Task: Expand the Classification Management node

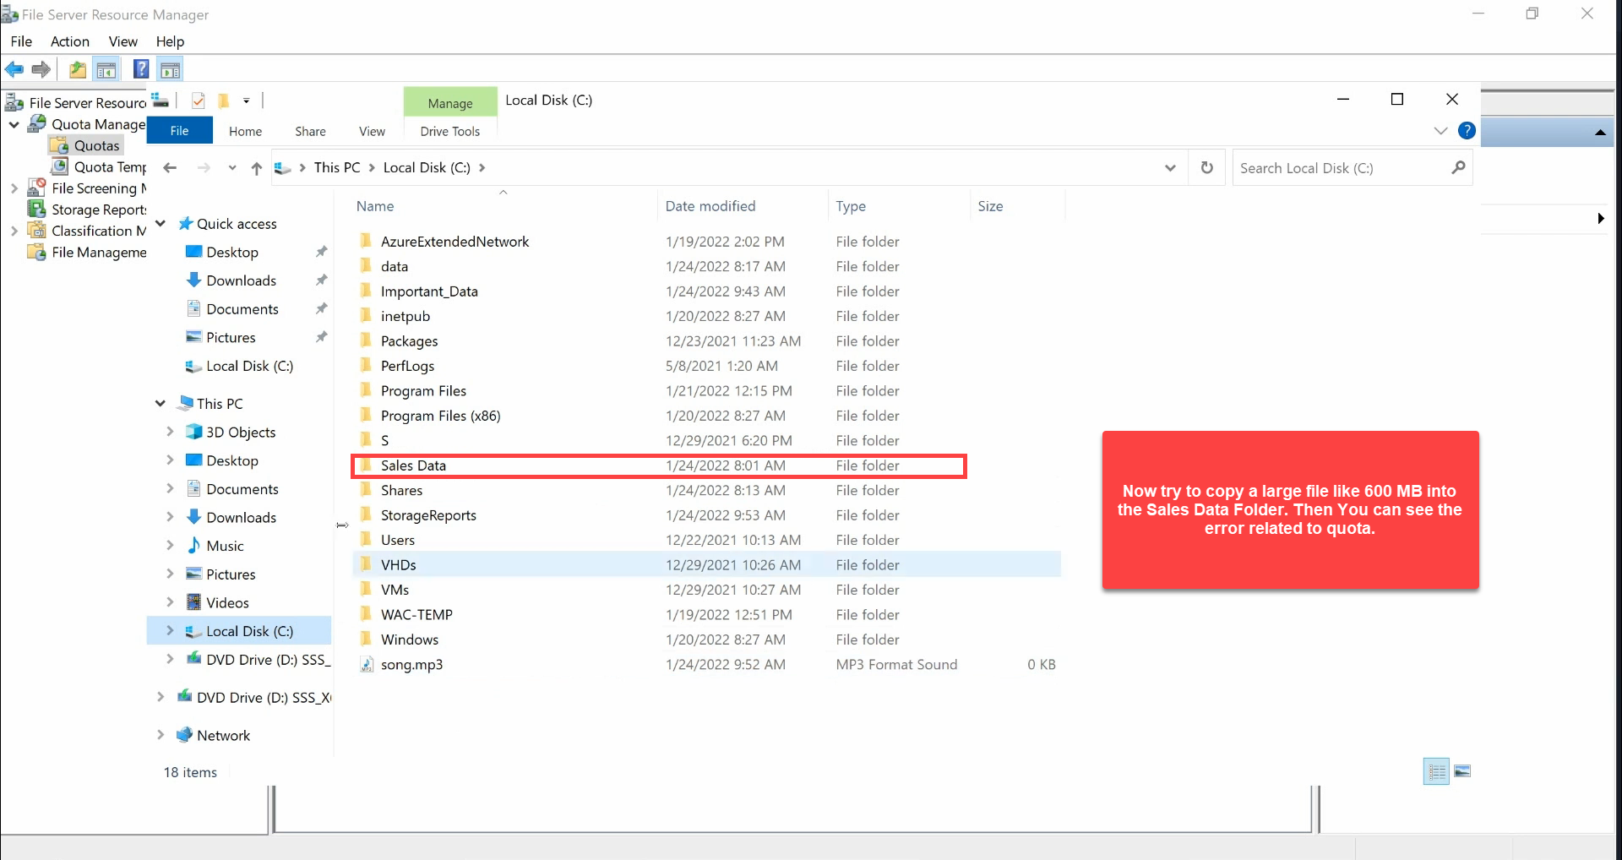Action: point(14,231)
